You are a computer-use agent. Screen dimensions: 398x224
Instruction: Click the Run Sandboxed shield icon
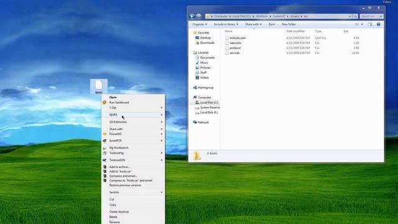[104, 102]
